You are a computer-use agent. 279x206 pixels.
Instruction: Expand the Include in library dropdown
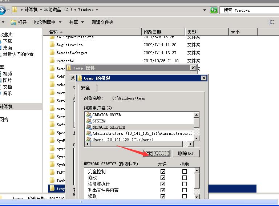click(60, 22)
